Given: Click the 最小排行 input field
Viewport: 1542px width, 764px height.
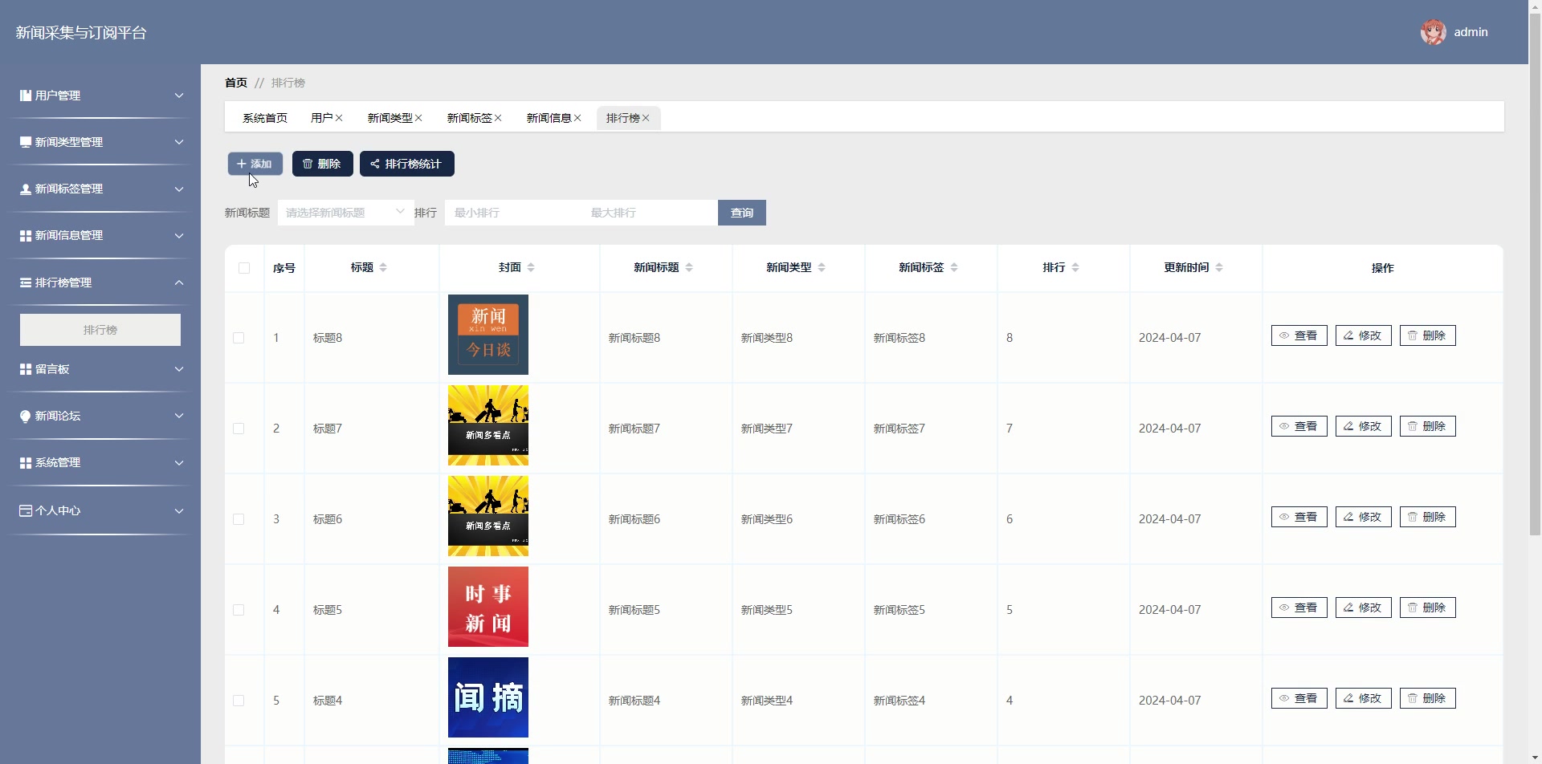Looking at the screenshot, I should coord(513,213).
